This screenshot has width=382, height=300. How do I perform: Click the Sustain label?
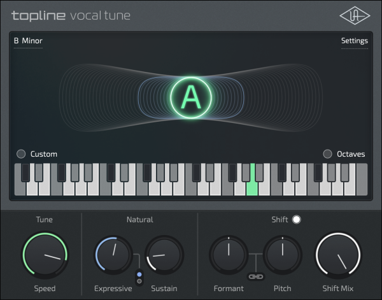(164, 289)
